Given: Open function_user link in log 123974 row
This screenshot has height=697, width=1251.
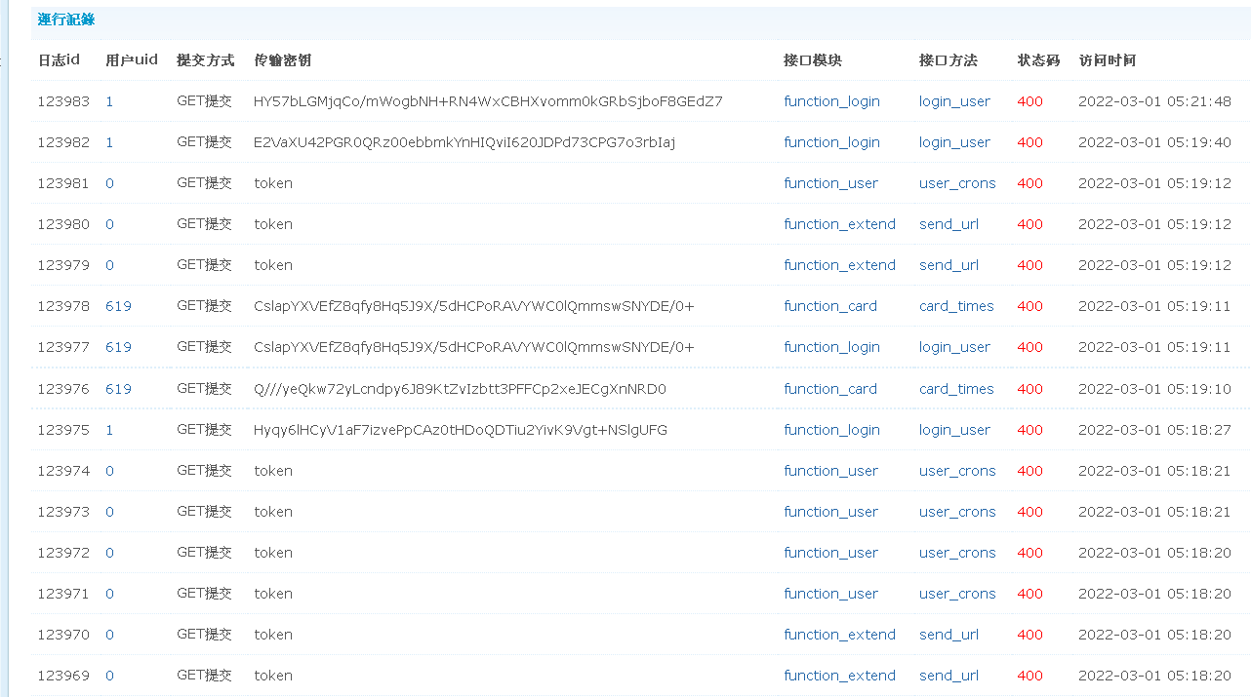Looking at the screenshot, I should coord(830,471).
